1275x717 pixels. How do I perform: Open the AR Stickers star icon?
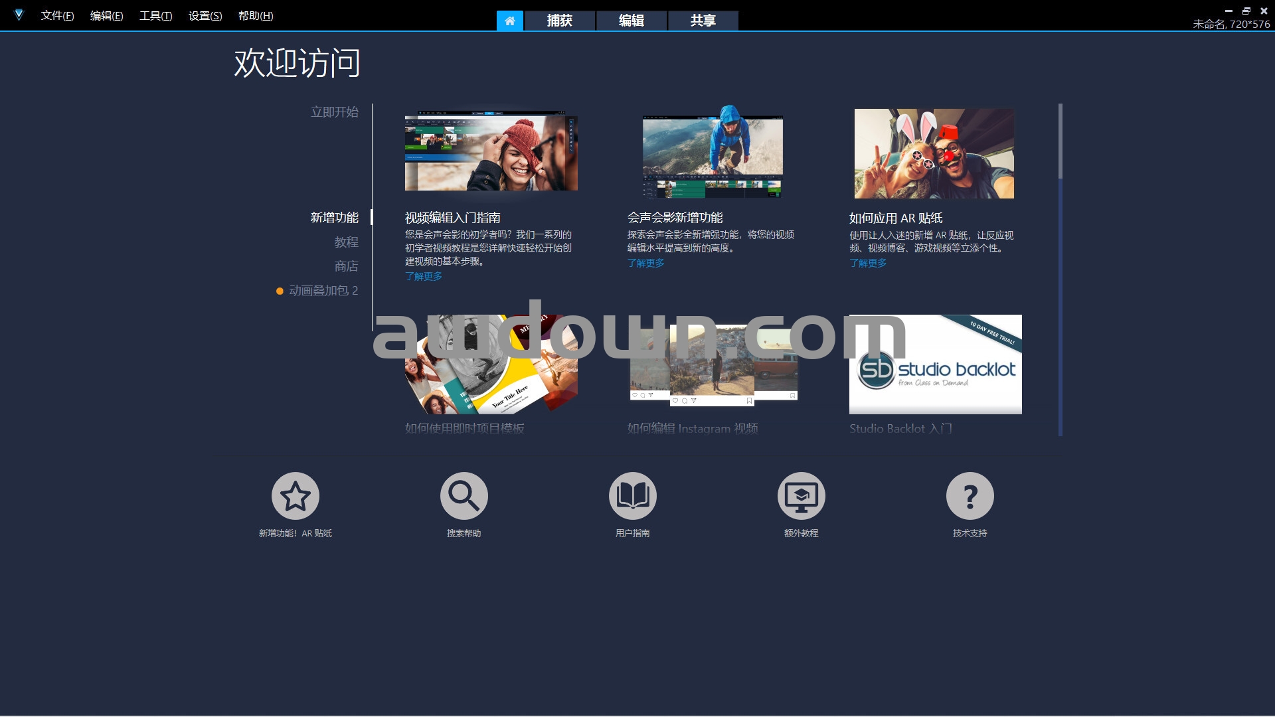click(295, 496)
